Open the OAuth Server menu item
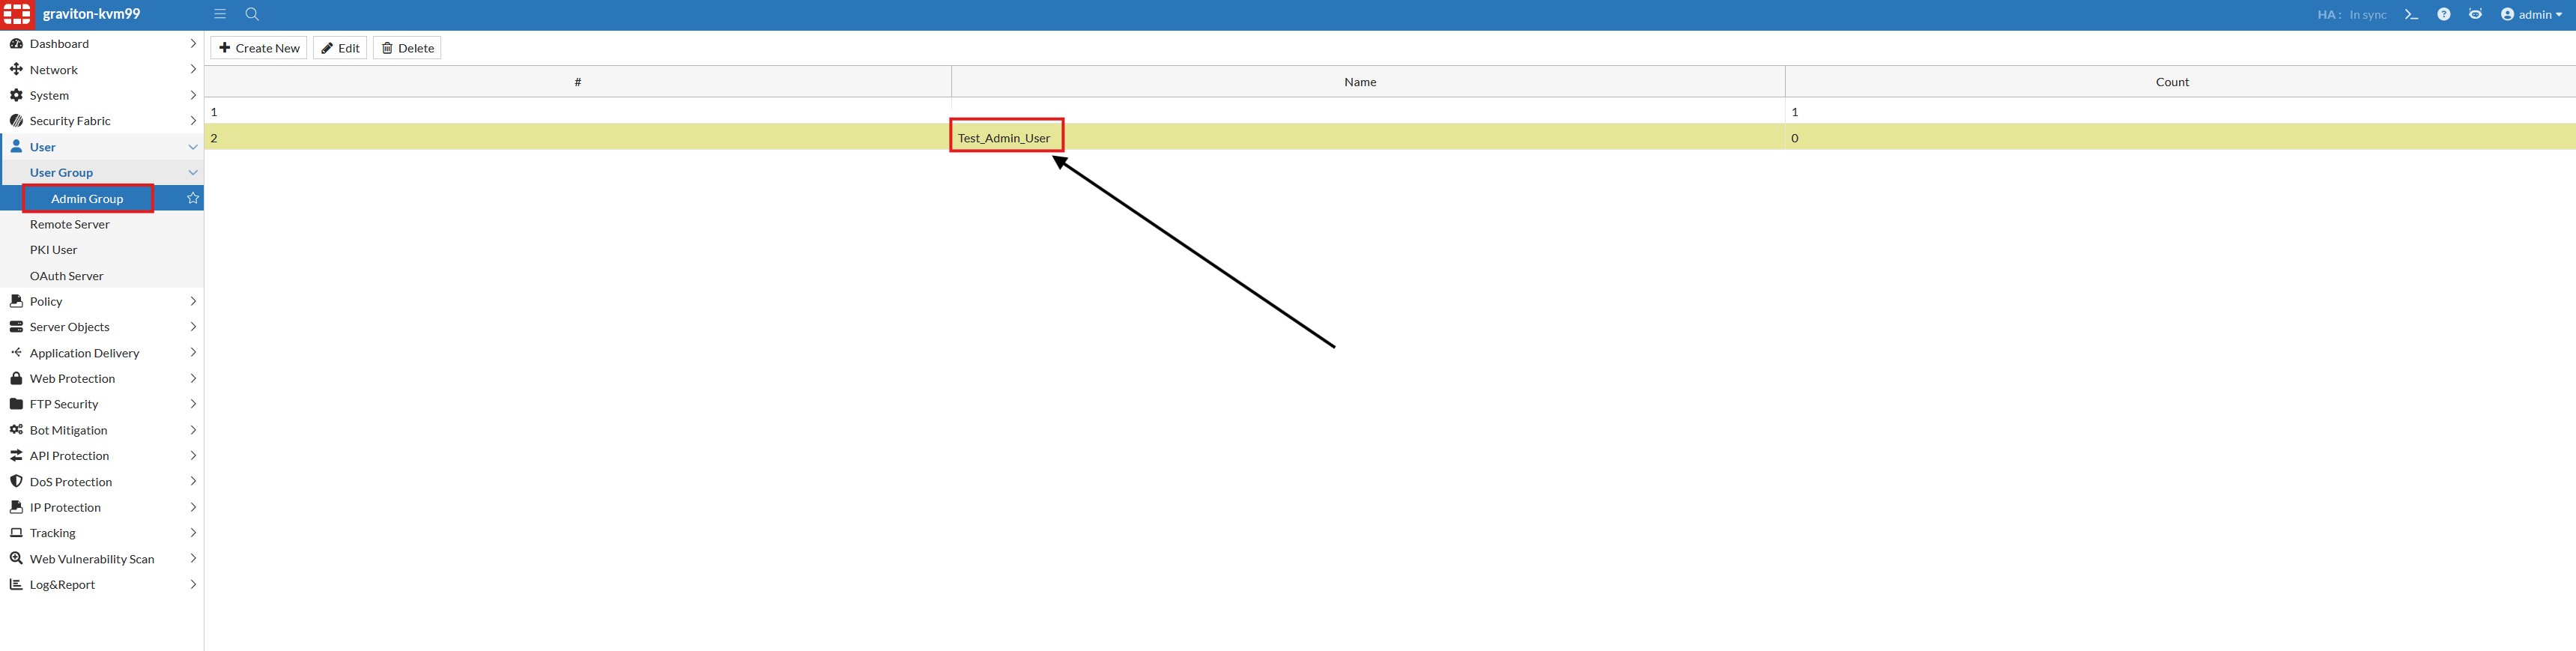The image size is (2576, 651). click(x=66, y=275)
